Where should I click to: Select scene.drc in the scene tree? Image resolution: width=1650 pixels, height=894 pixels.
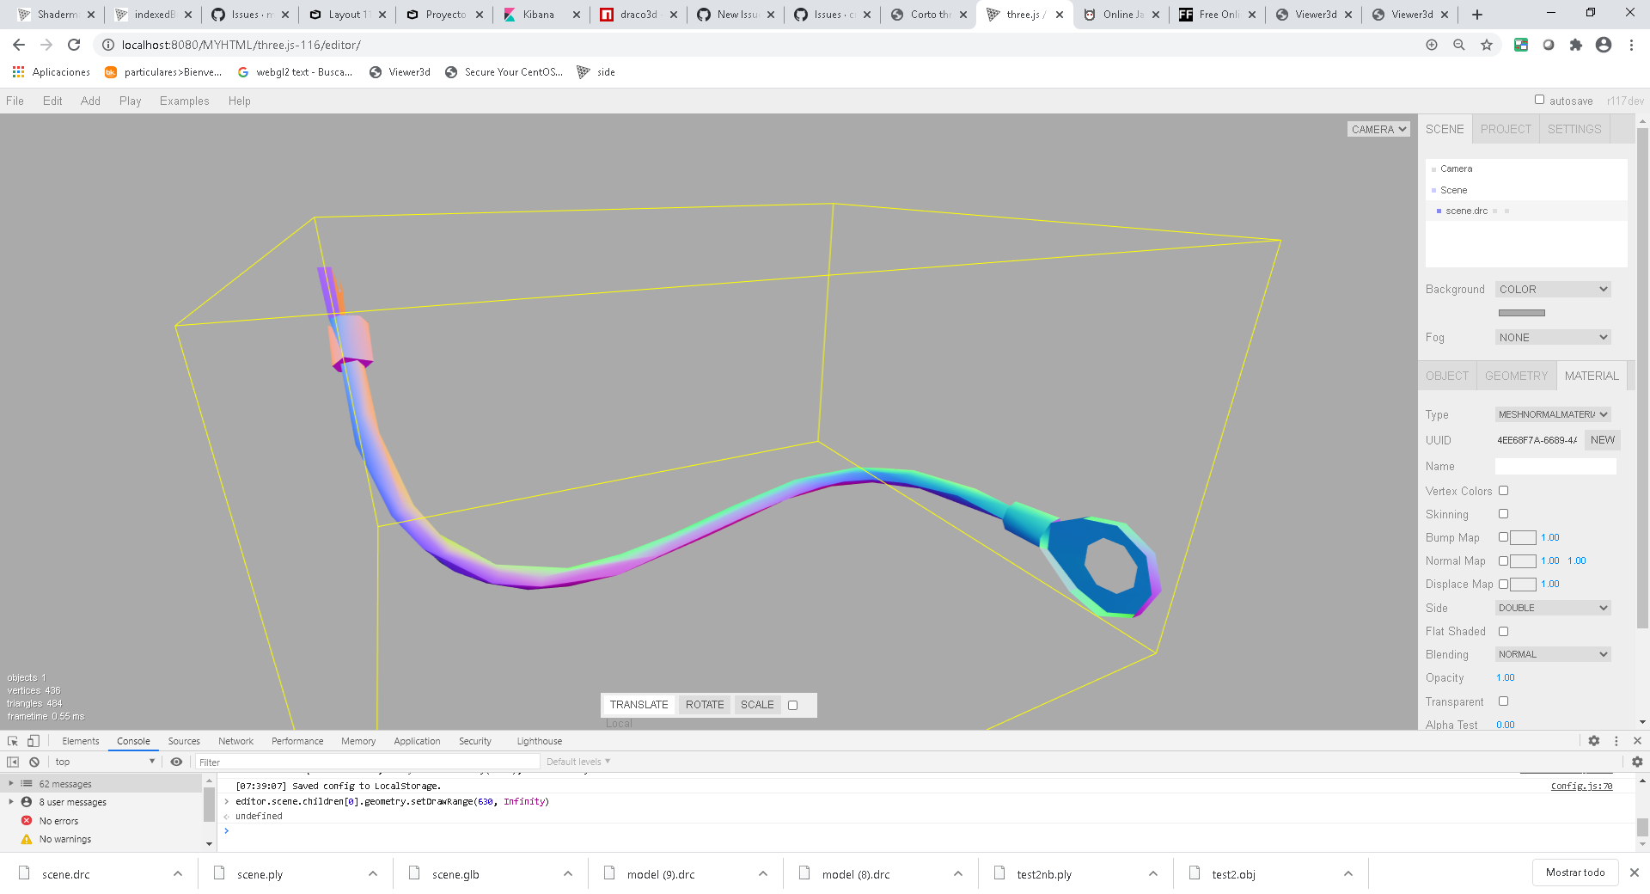tap(1469, 211)
